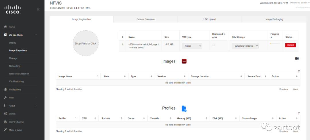Sort Profiles table by Sockets column
Viewport: 310px width, 140px height.
[112, 118]
